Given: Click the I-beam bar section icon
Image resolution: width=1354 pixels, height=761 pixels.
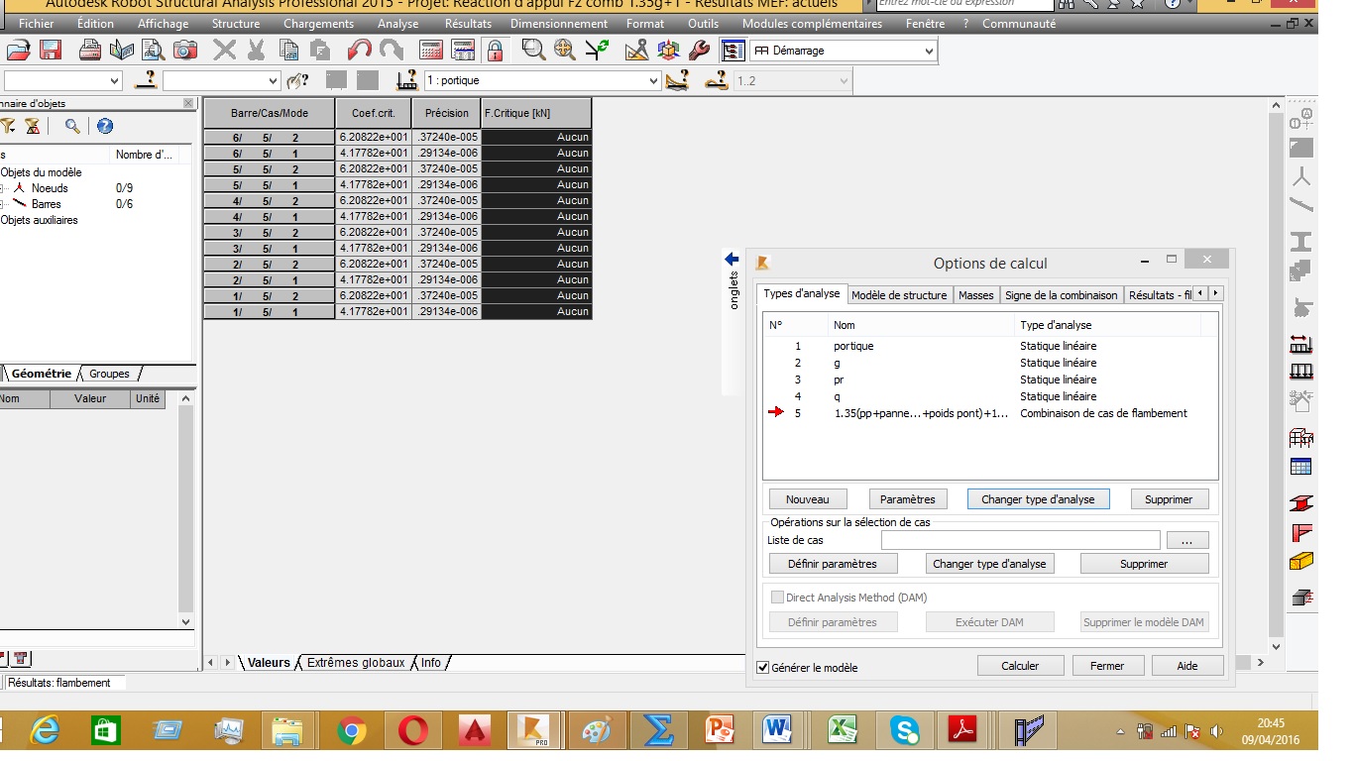Looking at the screenshot, I should [x=1301, y=241].
